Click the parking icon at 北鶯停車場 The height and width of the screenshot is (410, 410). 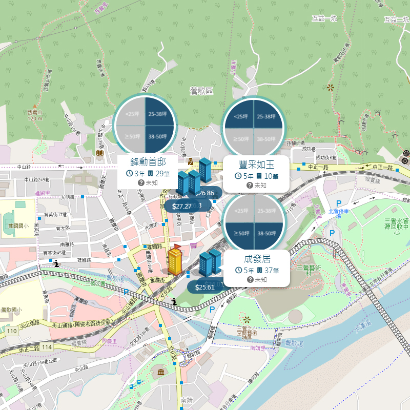tap(339, 203)
